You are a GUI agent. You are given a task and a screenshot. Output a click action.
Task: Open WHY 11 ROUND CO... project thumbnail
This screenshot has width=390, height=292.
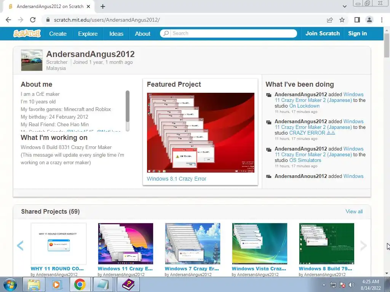pos(58,244)
